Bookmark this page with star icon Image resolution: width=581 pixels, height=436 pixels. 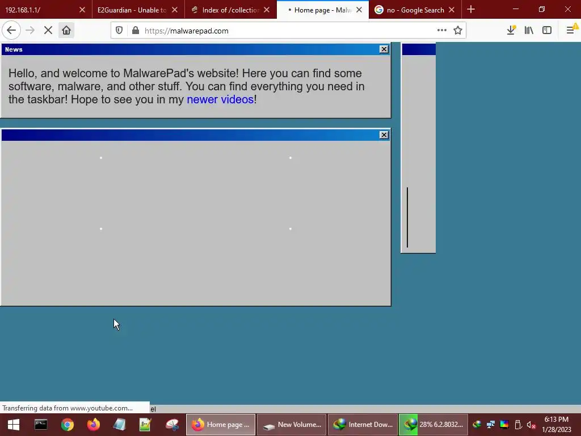coord(458,31)
